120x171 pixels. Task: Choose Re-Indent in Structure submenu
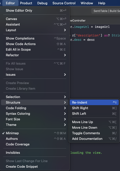tap(94, 102)
